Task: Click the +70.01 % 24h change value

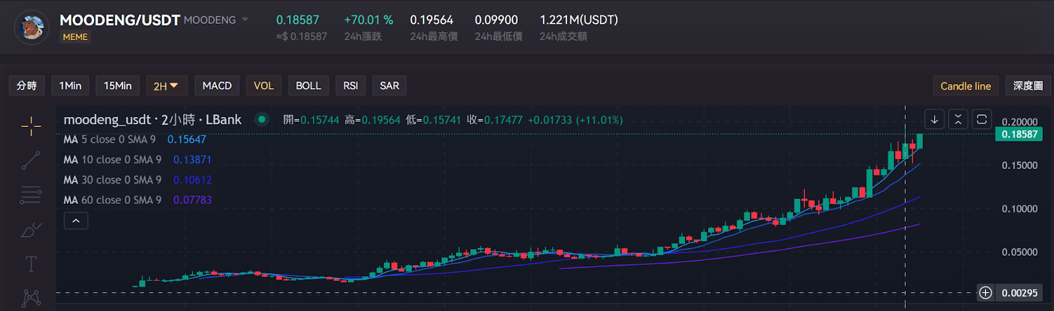Action: pyautogui.click(x=368, y=20)
